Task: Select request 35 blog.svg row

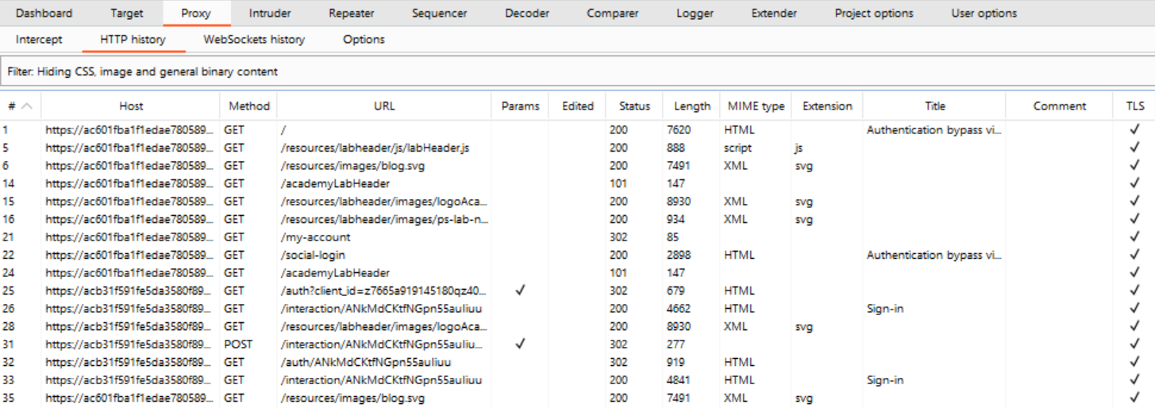Action: click(x=577, y=398)
